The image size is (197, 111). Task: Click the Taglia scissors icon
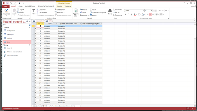click(x=18, y=9)
